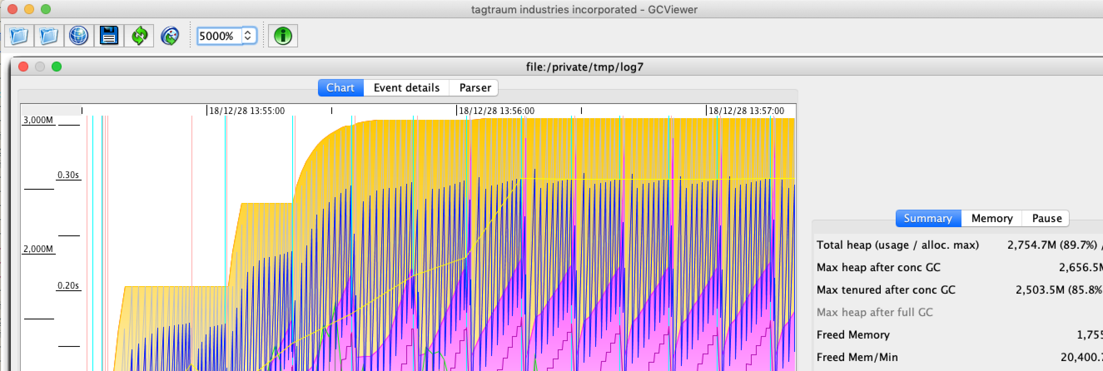
Task: Click the second folder icon (open series)
Action: coord(49,36)
